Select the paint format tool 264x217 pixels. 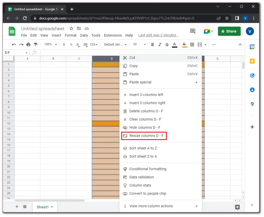coord(36,45)
